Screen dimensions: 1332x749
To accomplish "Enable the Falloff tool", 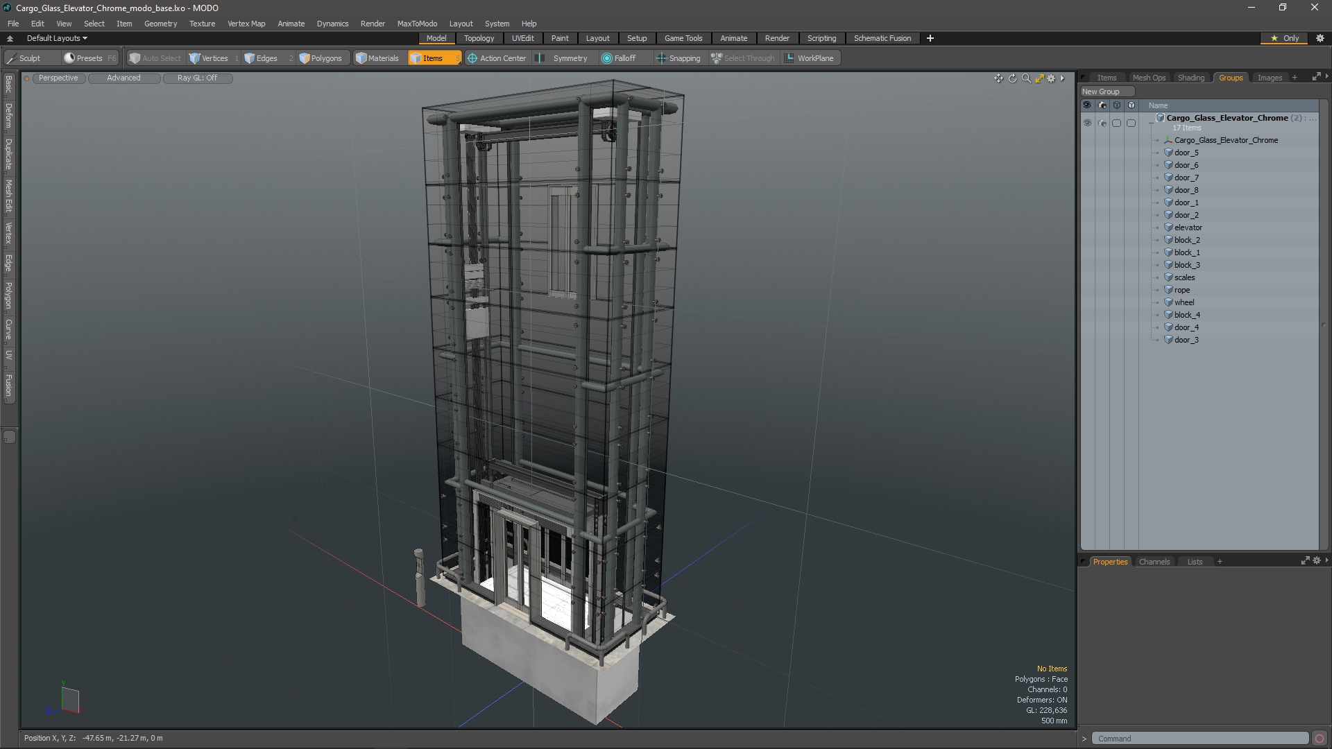I will 624,58.
